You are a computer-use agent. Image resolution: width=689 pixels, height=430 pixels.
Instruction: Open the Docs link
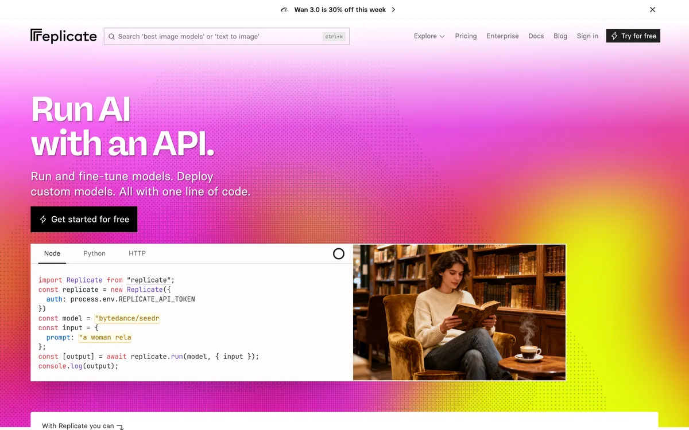coord(536,36)
